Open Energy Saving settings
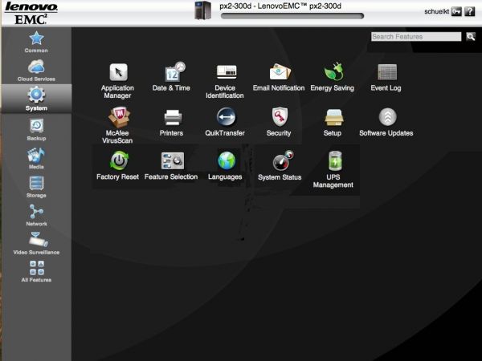This screenshot has height=361, width=482. click(x=333, y=77)
